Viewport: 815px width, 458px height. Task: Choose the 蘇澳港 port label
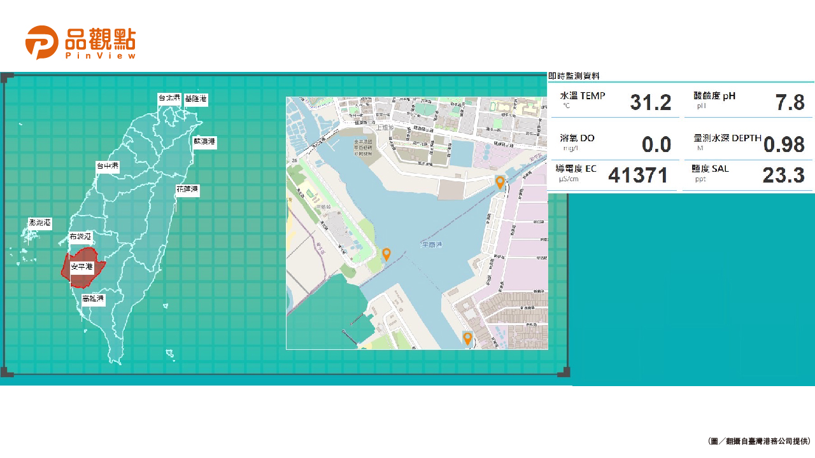205,141
